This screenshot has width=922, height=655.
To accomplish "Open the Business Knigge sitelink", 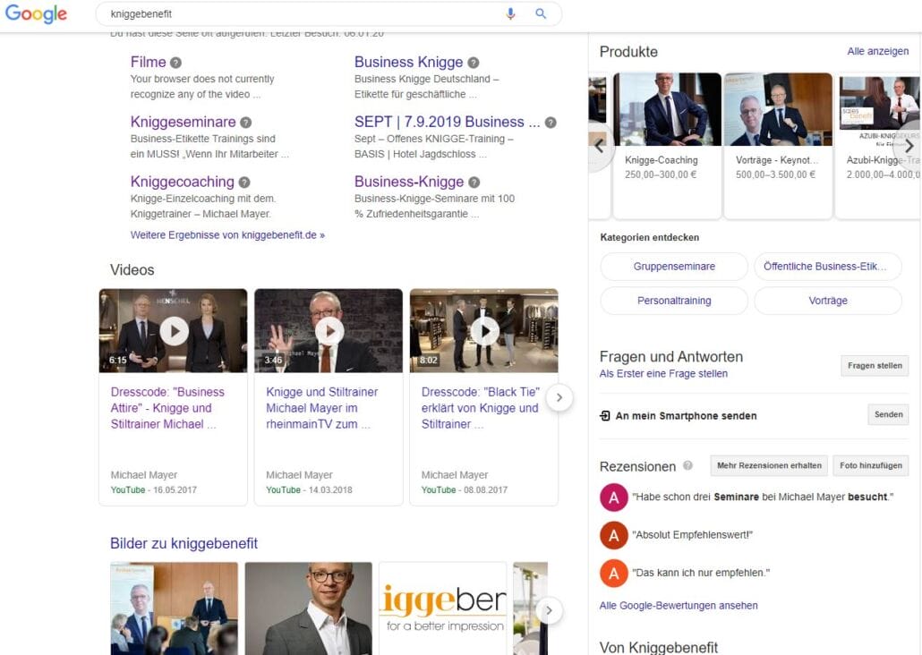I will [409, 62].
